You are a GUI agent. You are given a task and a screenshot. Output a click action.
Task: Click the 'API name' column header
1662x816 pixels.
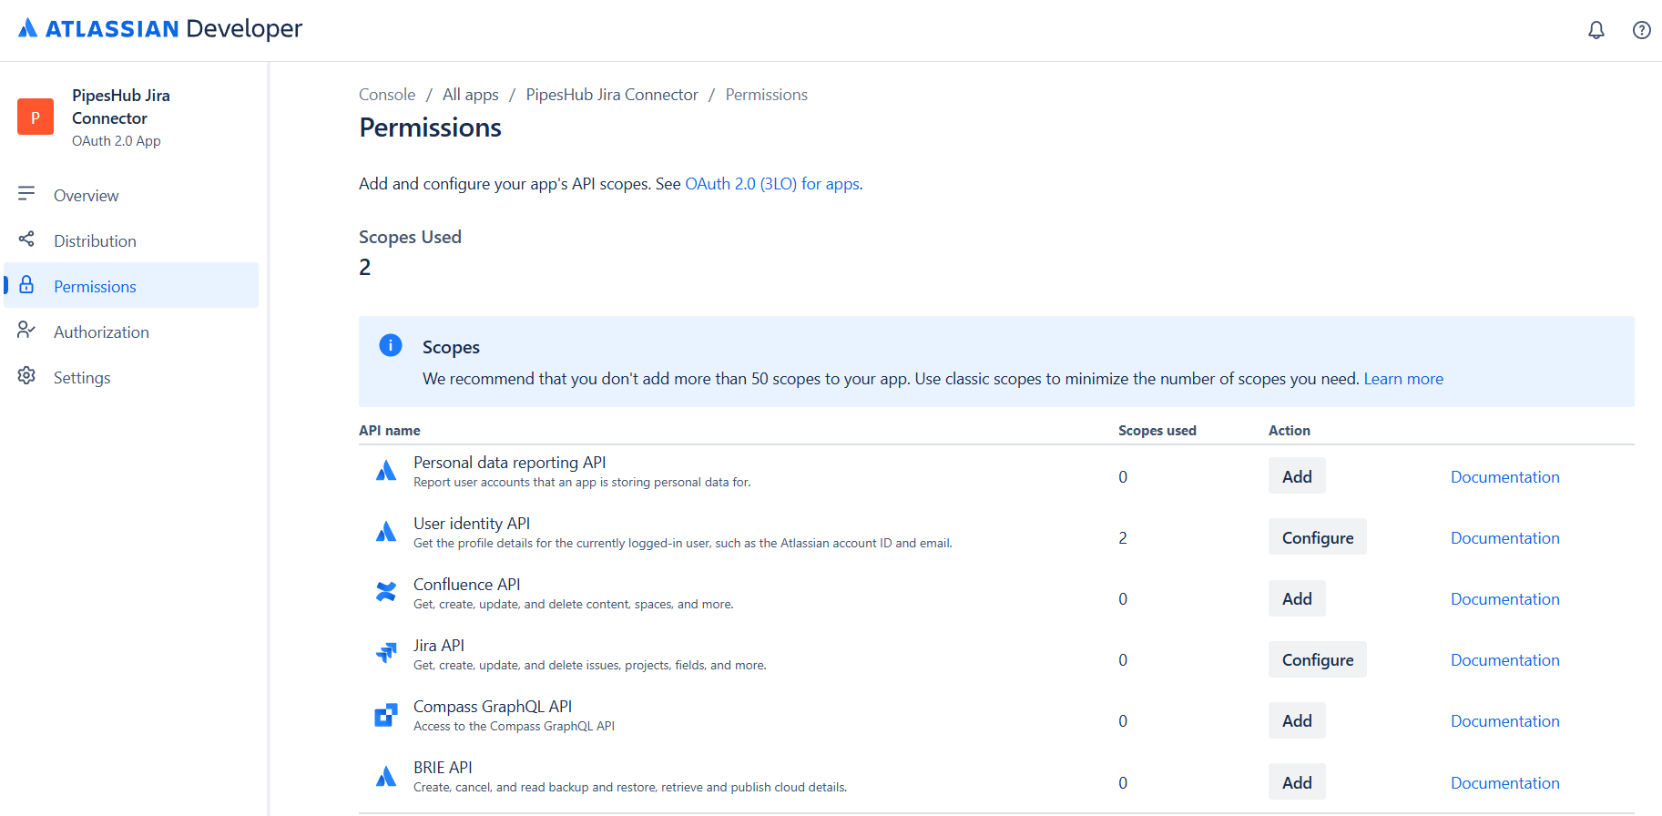(x=390, y=431)
